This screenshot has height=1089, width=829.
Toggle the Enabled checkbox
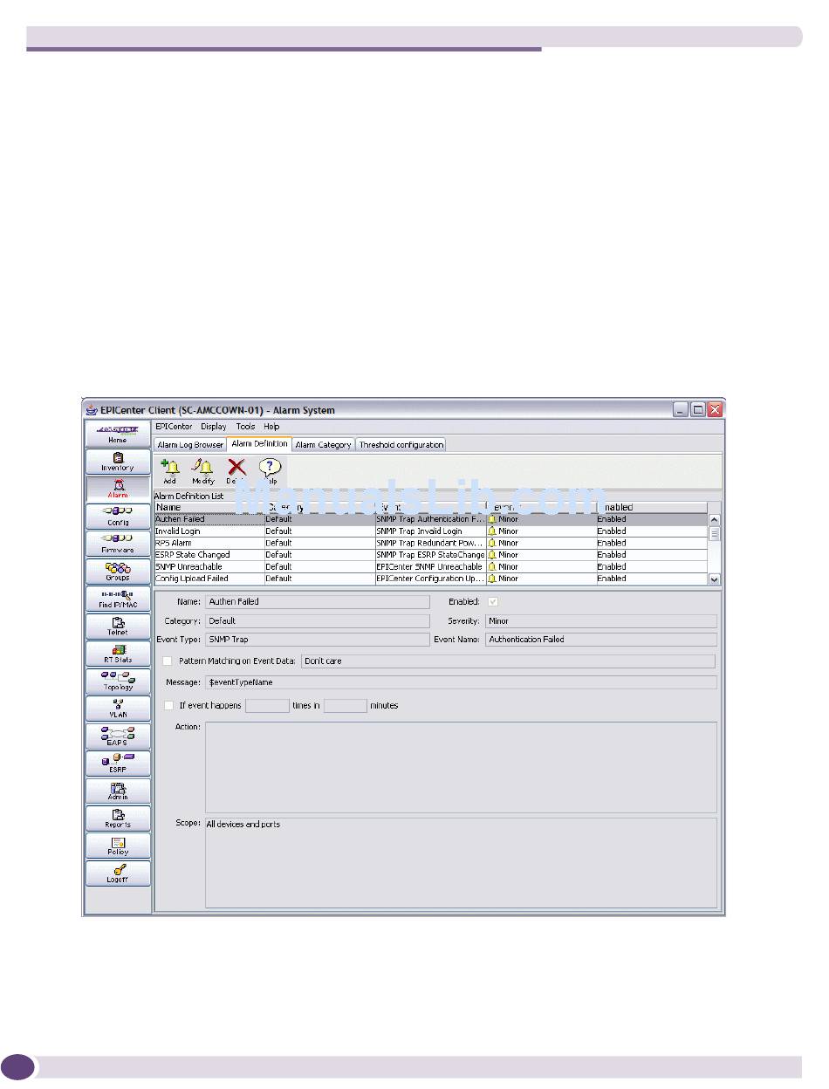[x=494, y=601]
